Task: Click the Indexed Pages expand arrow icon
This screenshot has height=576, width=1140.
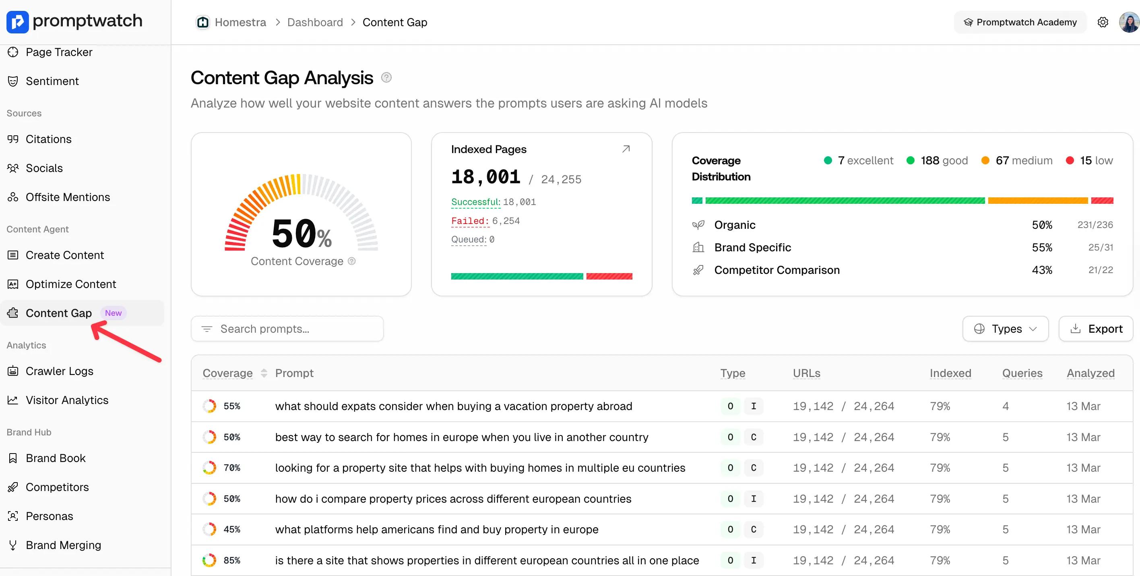Action: point(626,149)
